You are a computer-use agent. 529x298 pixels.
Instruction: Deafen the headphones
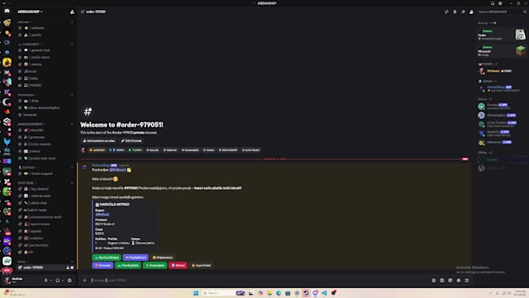click(x=58, y=280)
